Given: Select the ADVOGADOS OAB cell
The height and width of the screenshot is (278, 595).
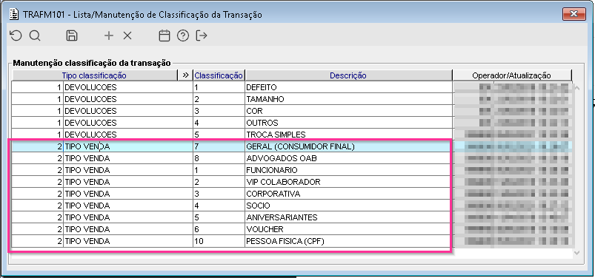Looking at the screenshot, I should (x=348, y=158).
